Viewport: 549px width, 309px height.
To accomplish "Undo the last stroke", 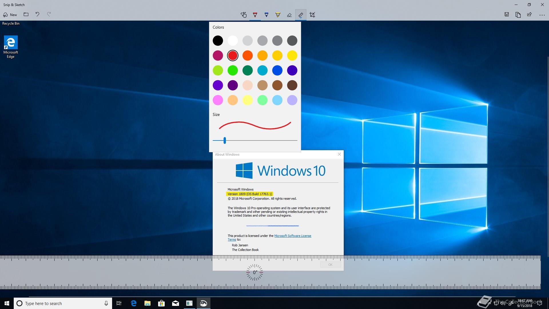I will [37, 14].
